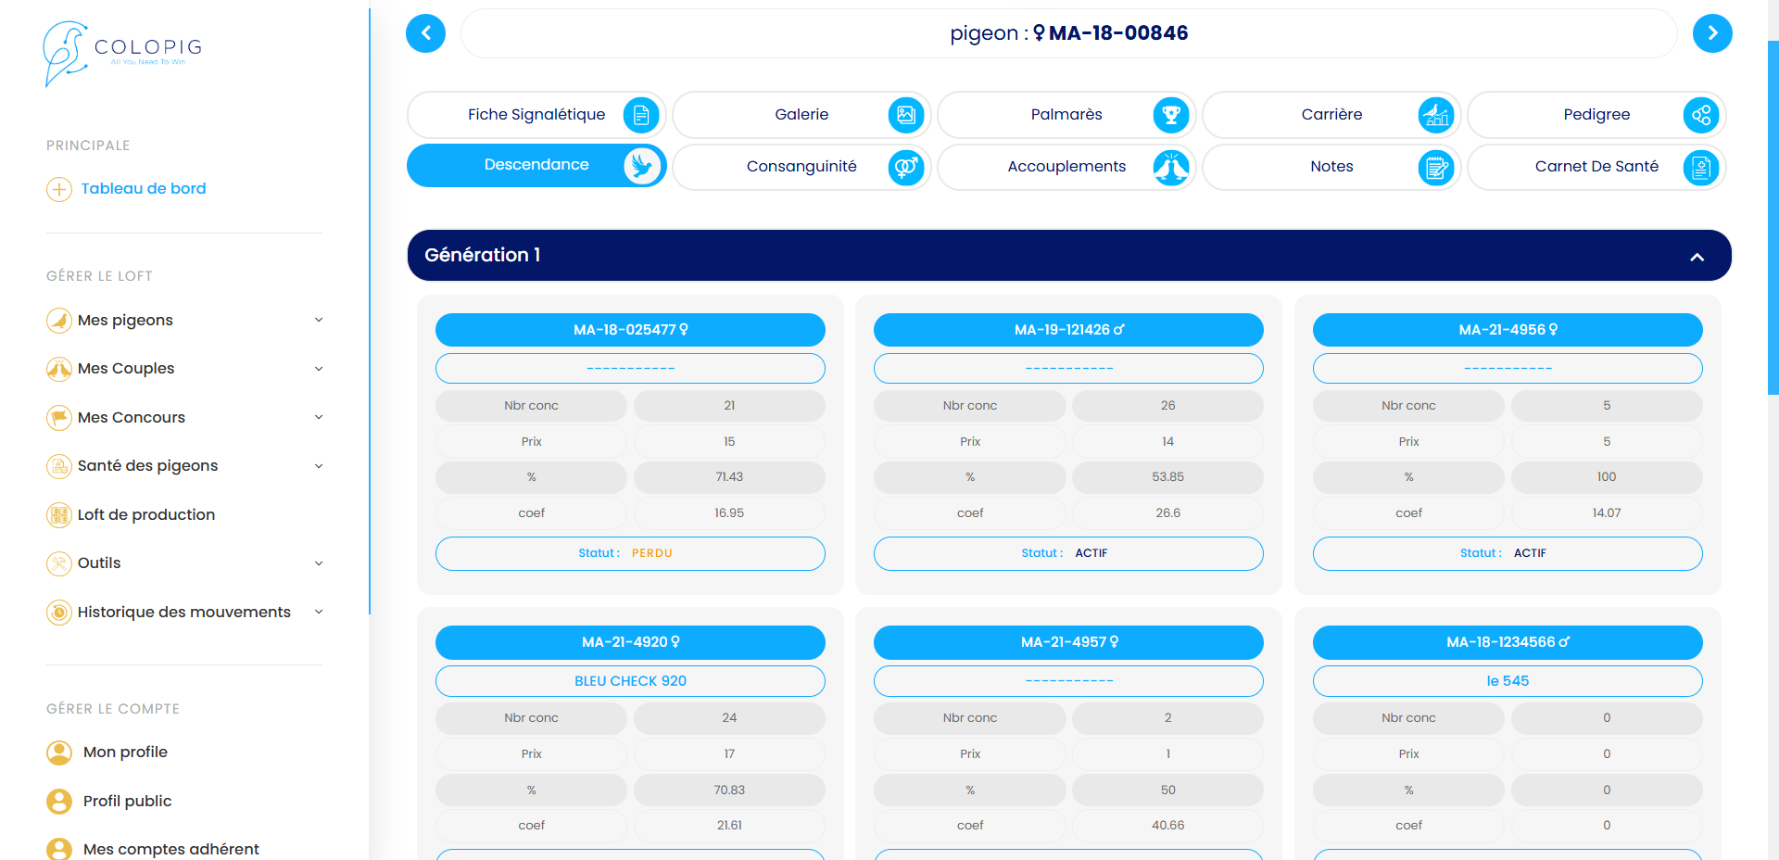
Task: Expand the Mes pigeons menu
Action: click(x=318, y=320)
